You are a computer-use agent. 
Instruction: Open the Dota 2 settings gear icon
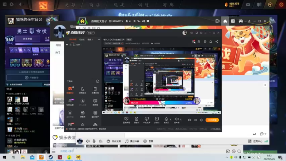pos(11,4)
